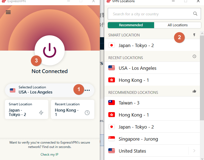
Task: Click the USA flag in Recent Locations
Action: click(112, 68)
